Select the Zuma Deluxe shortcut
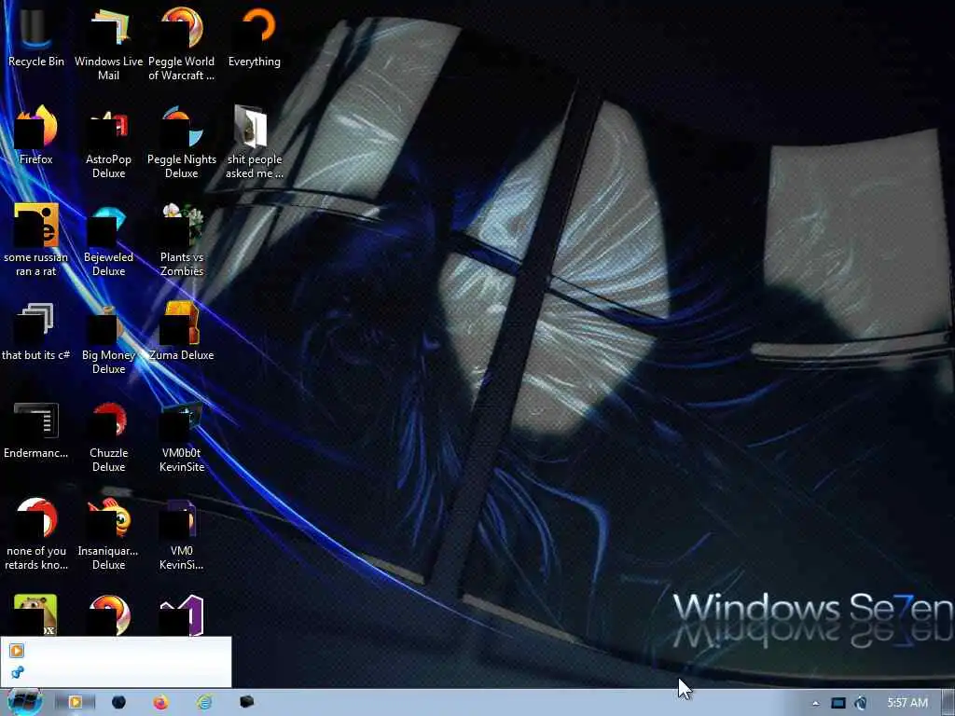The height and width of the screenshot is (716, 955). [182, 331]
